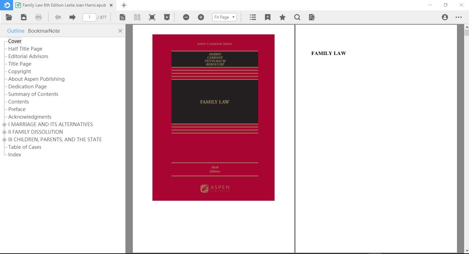Expand I MARRIAGE AND ITS ALTERNATIVES node
Viewport: 469px width, 254px height.
pyautogui.click(x=4, y=124)
